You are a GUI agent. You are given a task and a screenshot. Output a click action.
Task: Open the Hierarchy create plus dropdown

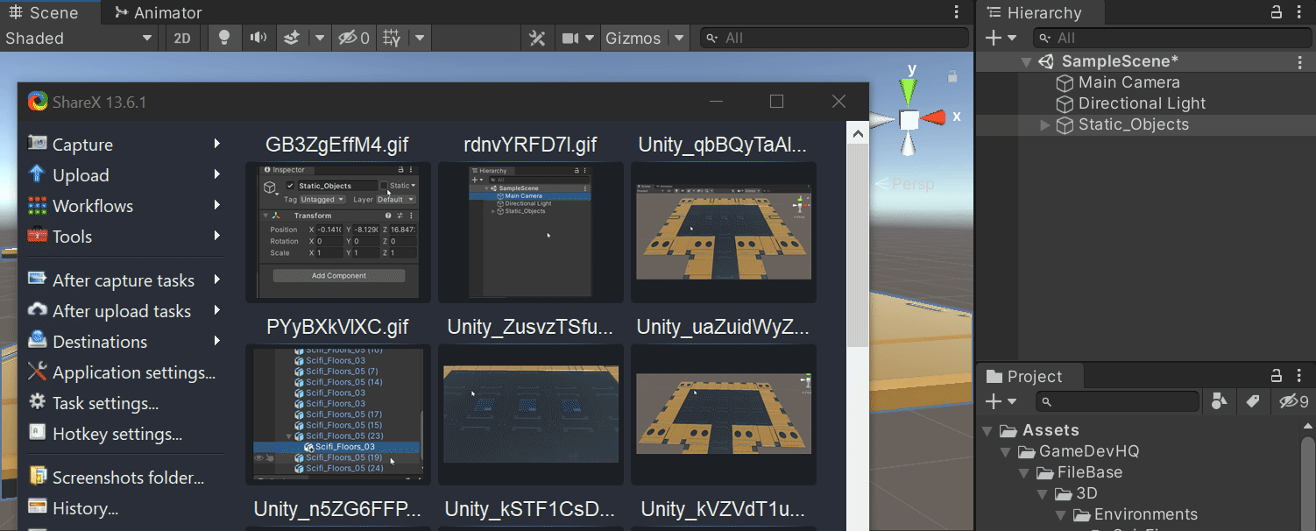pos(1000,38)
